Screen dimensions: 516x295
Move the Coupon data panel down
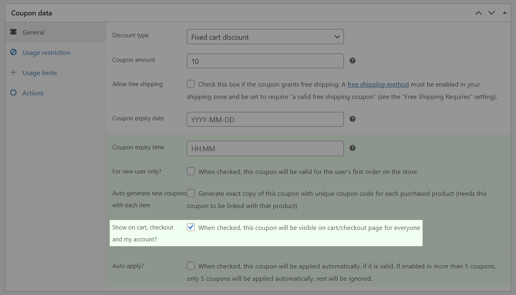491,13
